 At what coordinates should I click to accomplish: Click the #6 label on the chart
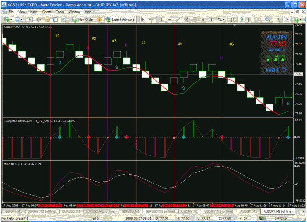tap(232, 44)
